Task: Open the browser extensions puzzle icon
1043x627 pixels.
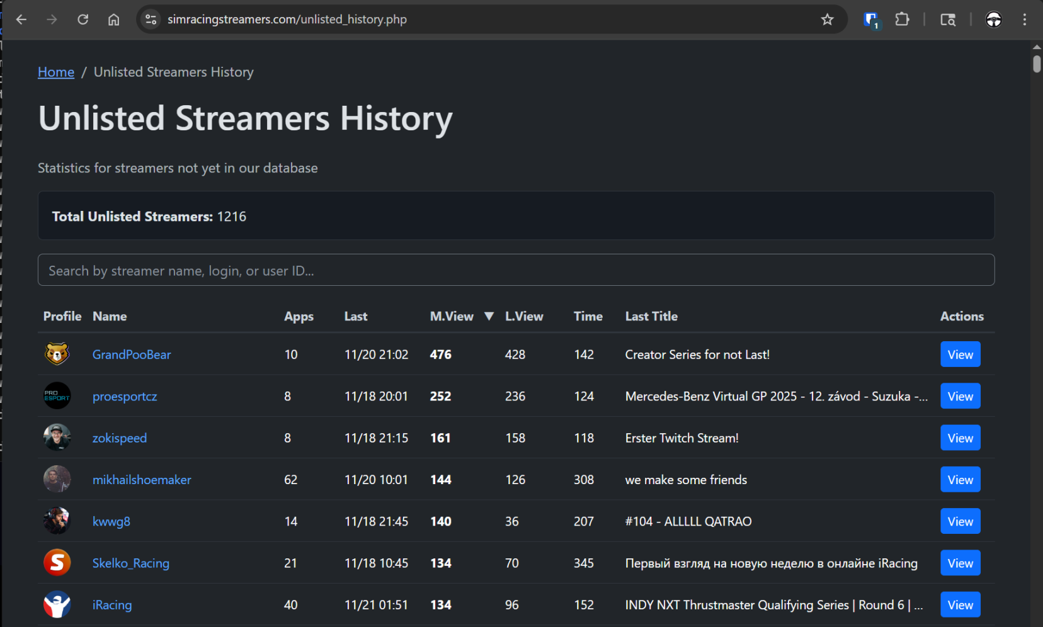Action: [902, 20]
